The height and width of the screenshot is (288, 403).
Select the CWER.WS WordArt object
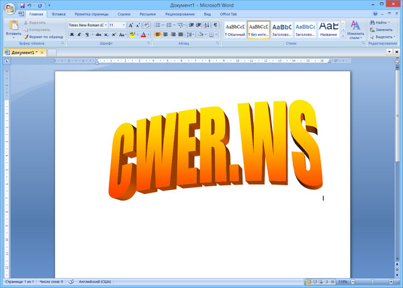(x=216, y=150)
